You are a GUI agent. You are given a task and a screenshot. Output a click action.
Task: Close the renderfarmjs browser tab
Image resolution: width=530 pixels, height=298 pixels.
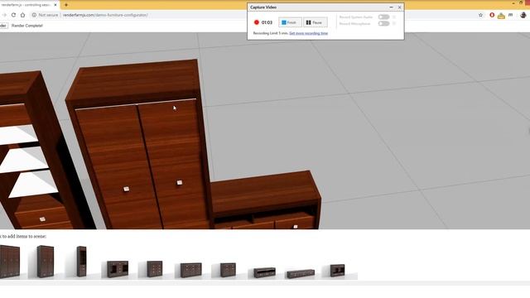(x=55, y=5)
